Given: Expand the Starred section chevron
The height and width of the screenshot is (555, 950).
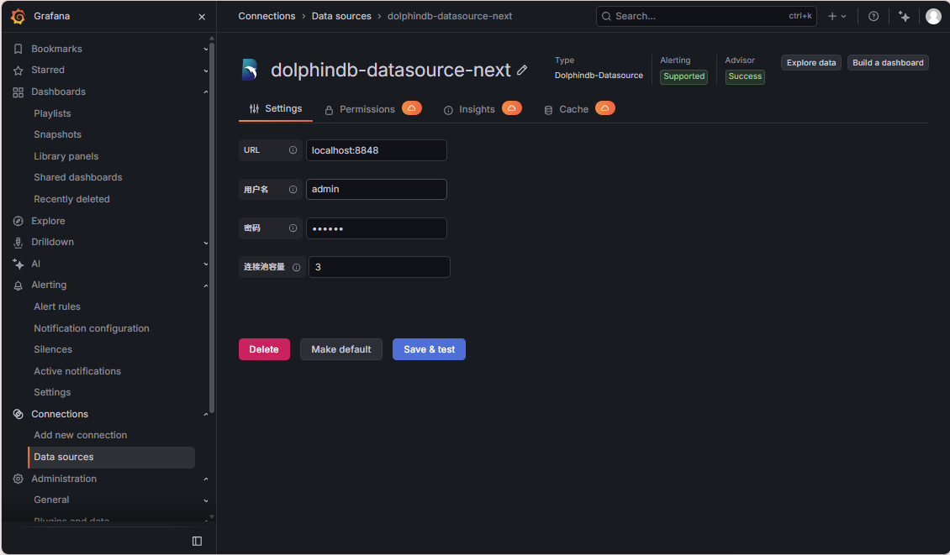Looking at the screenshot, I should [x=205, y=71].
